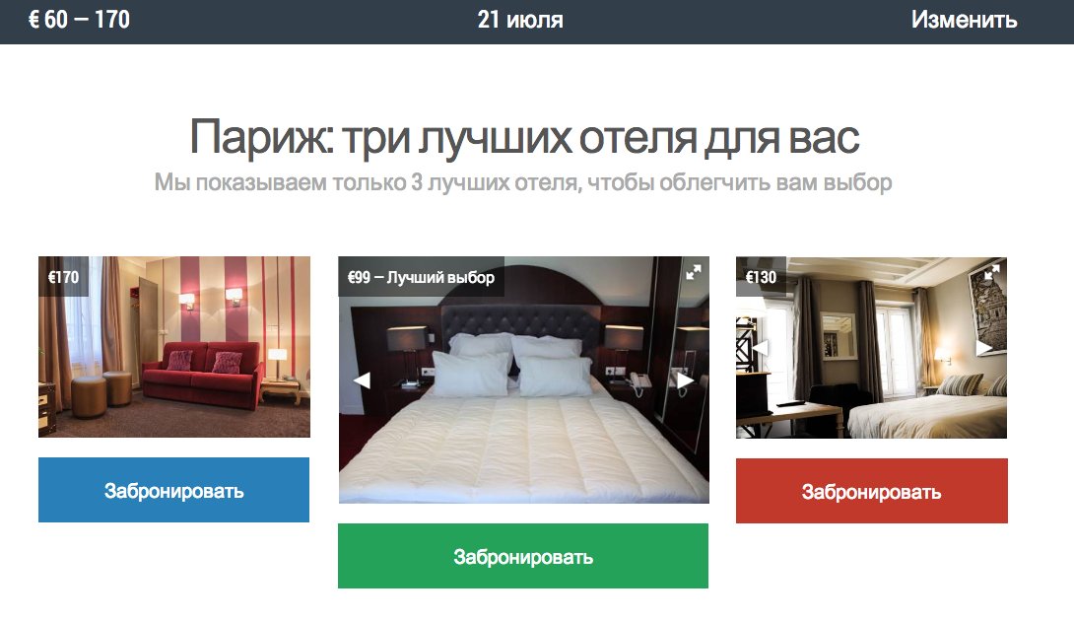
Task: Click the € 60 – 170 price range
Action: (x=79, y=20)
